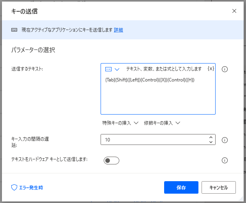
Task: Click the shield icon for error handling
Action: point(14,187)
